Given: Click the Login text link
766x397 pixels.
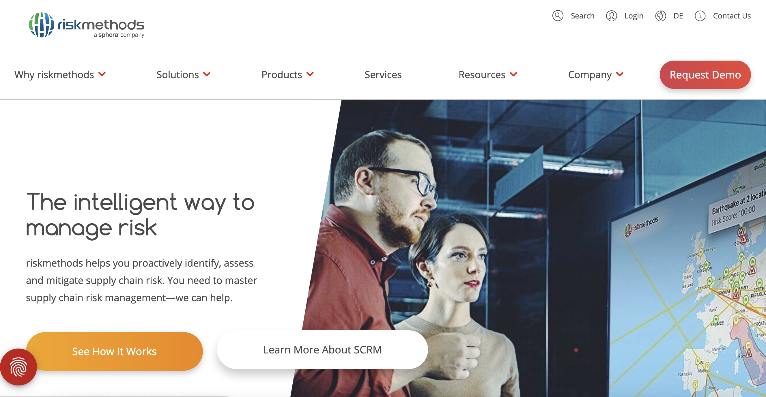Looking at the screenshot, I should pos(634,16).
